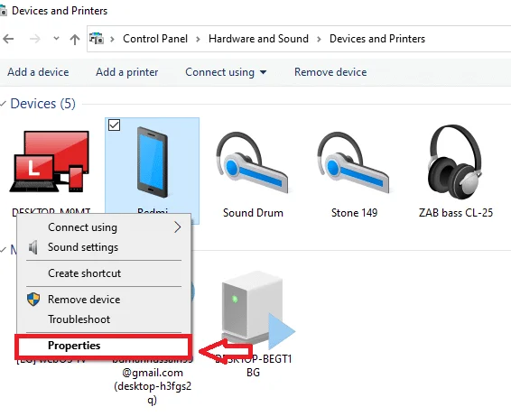Choose Properties from context menu
This screenshot has height=416, width=511.
tap(104, 346)
